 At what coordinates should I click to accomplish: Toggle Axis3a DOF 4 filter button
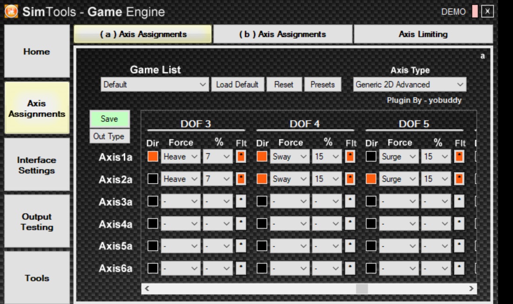[350, 201]
